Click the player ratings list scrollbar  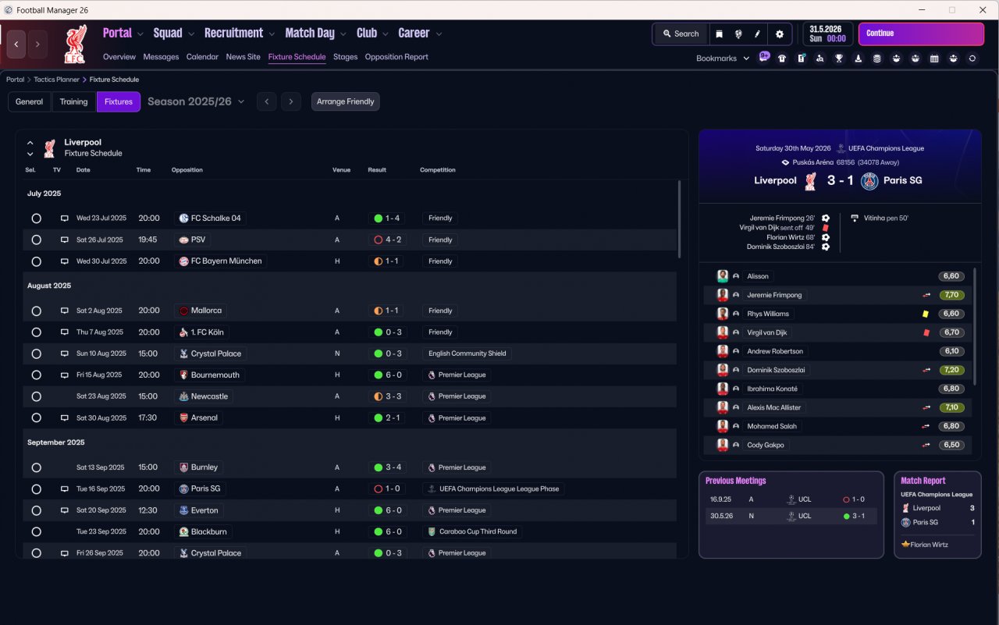pyautogui.click(x=976, y=326)
